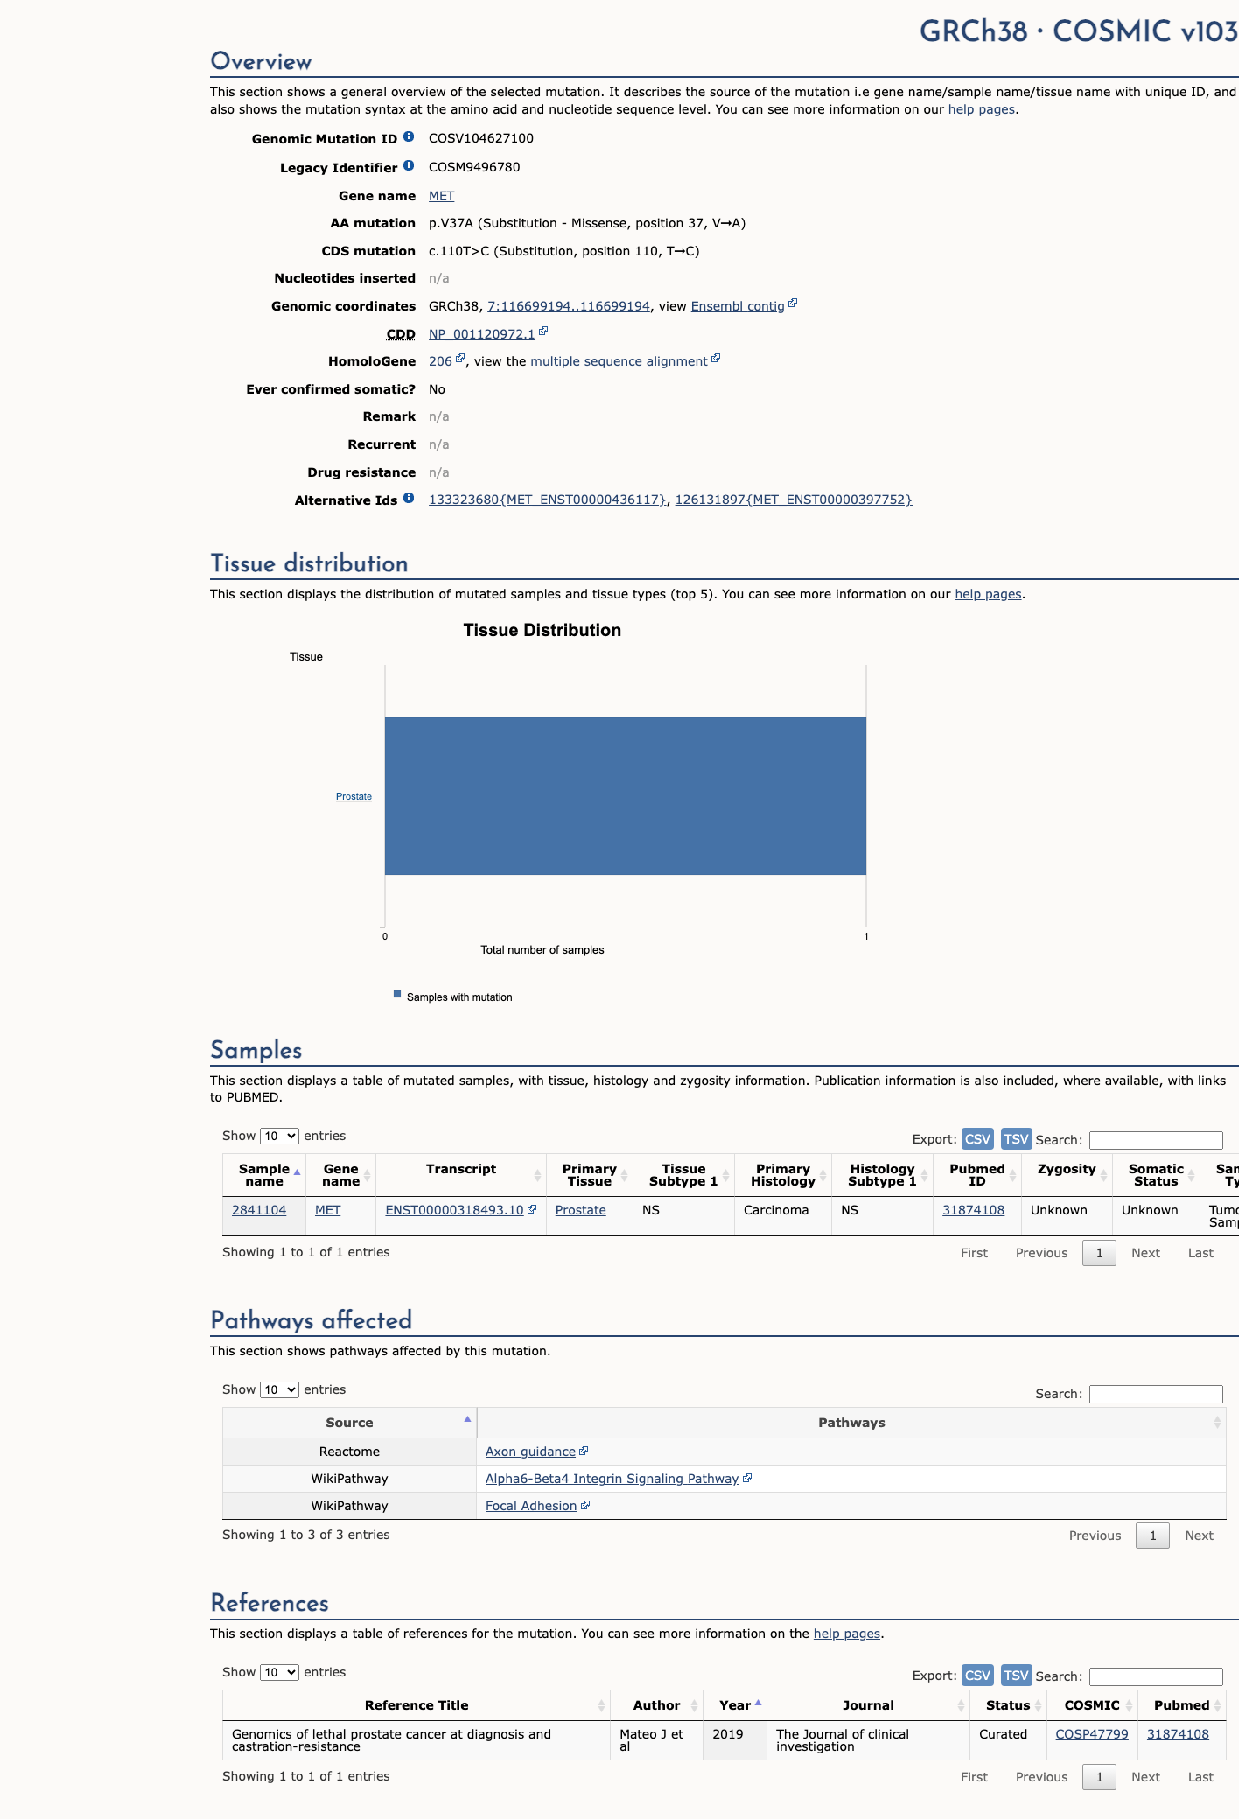This screenshot has height=1819, width=1239.
Task: Click the blue Prostate bar in chart
Action: (626, 796)
